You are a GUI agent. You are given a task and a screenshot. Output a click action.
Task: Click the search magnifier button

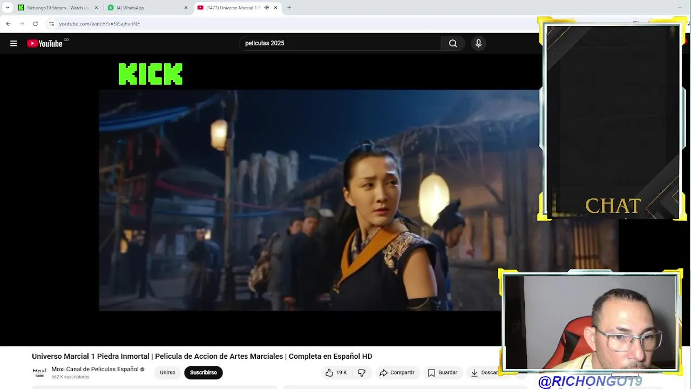(x=453, y=43)
